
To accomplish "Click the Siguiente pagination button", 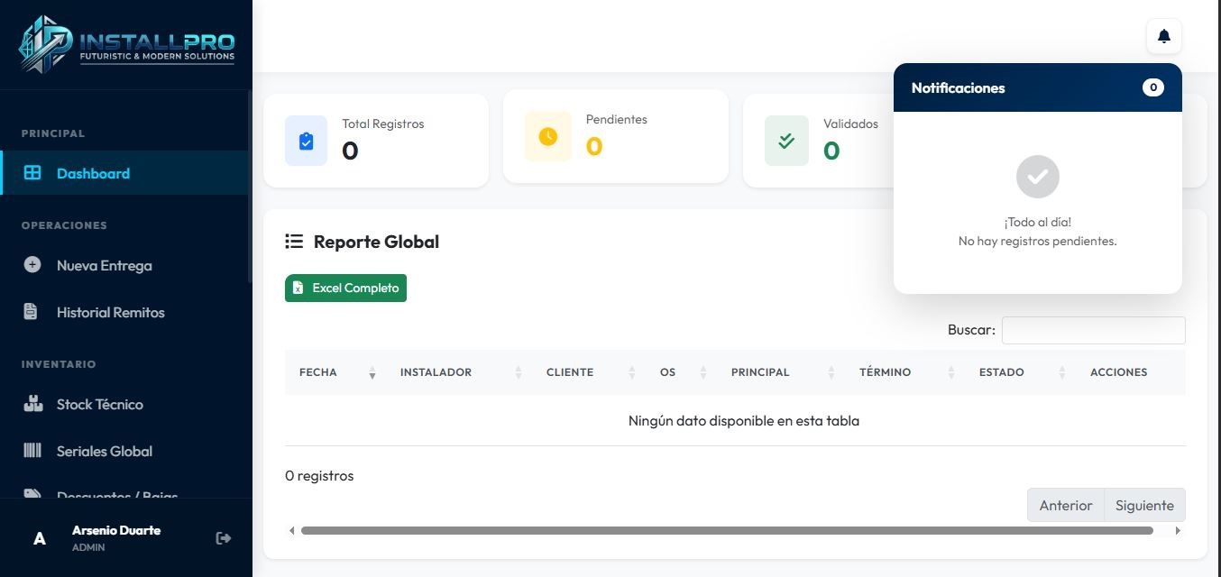I will (x=1144, y=505).
